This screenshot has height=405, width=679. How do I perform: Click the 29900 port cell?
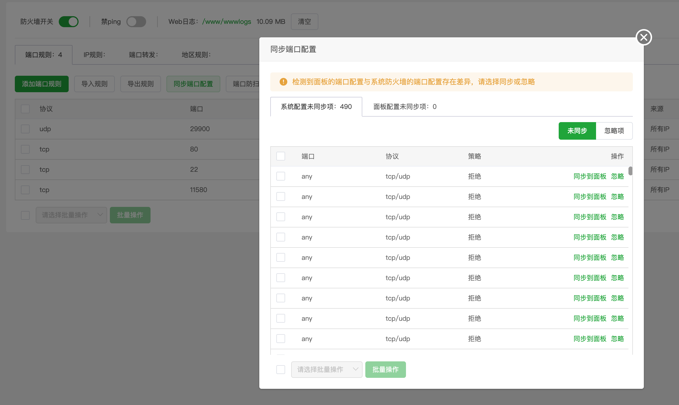tap(200, 129)
